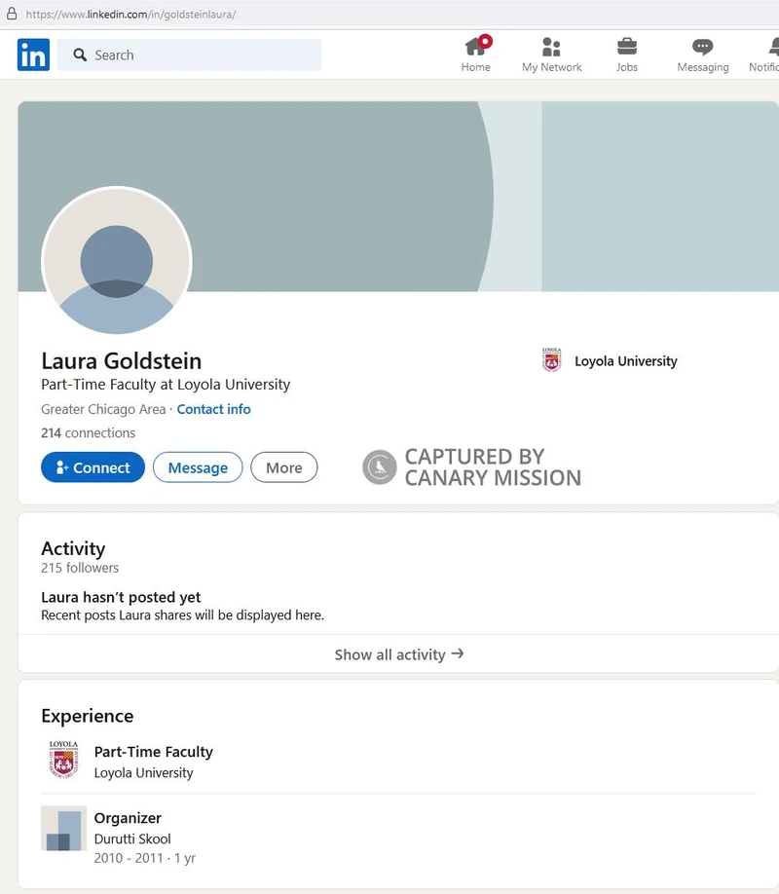
Task: Select the Laura Goldstein name heading
Action: click(x=122, y=361)
